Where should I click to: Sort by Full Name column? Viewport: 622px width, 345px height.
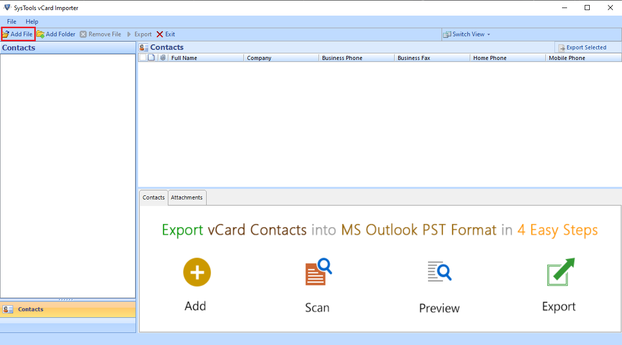click(206, 58)
